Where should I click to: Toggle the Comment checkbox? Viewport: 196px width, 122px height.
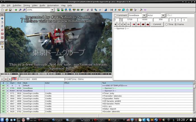pyautogui.click(x=115, y=15)
